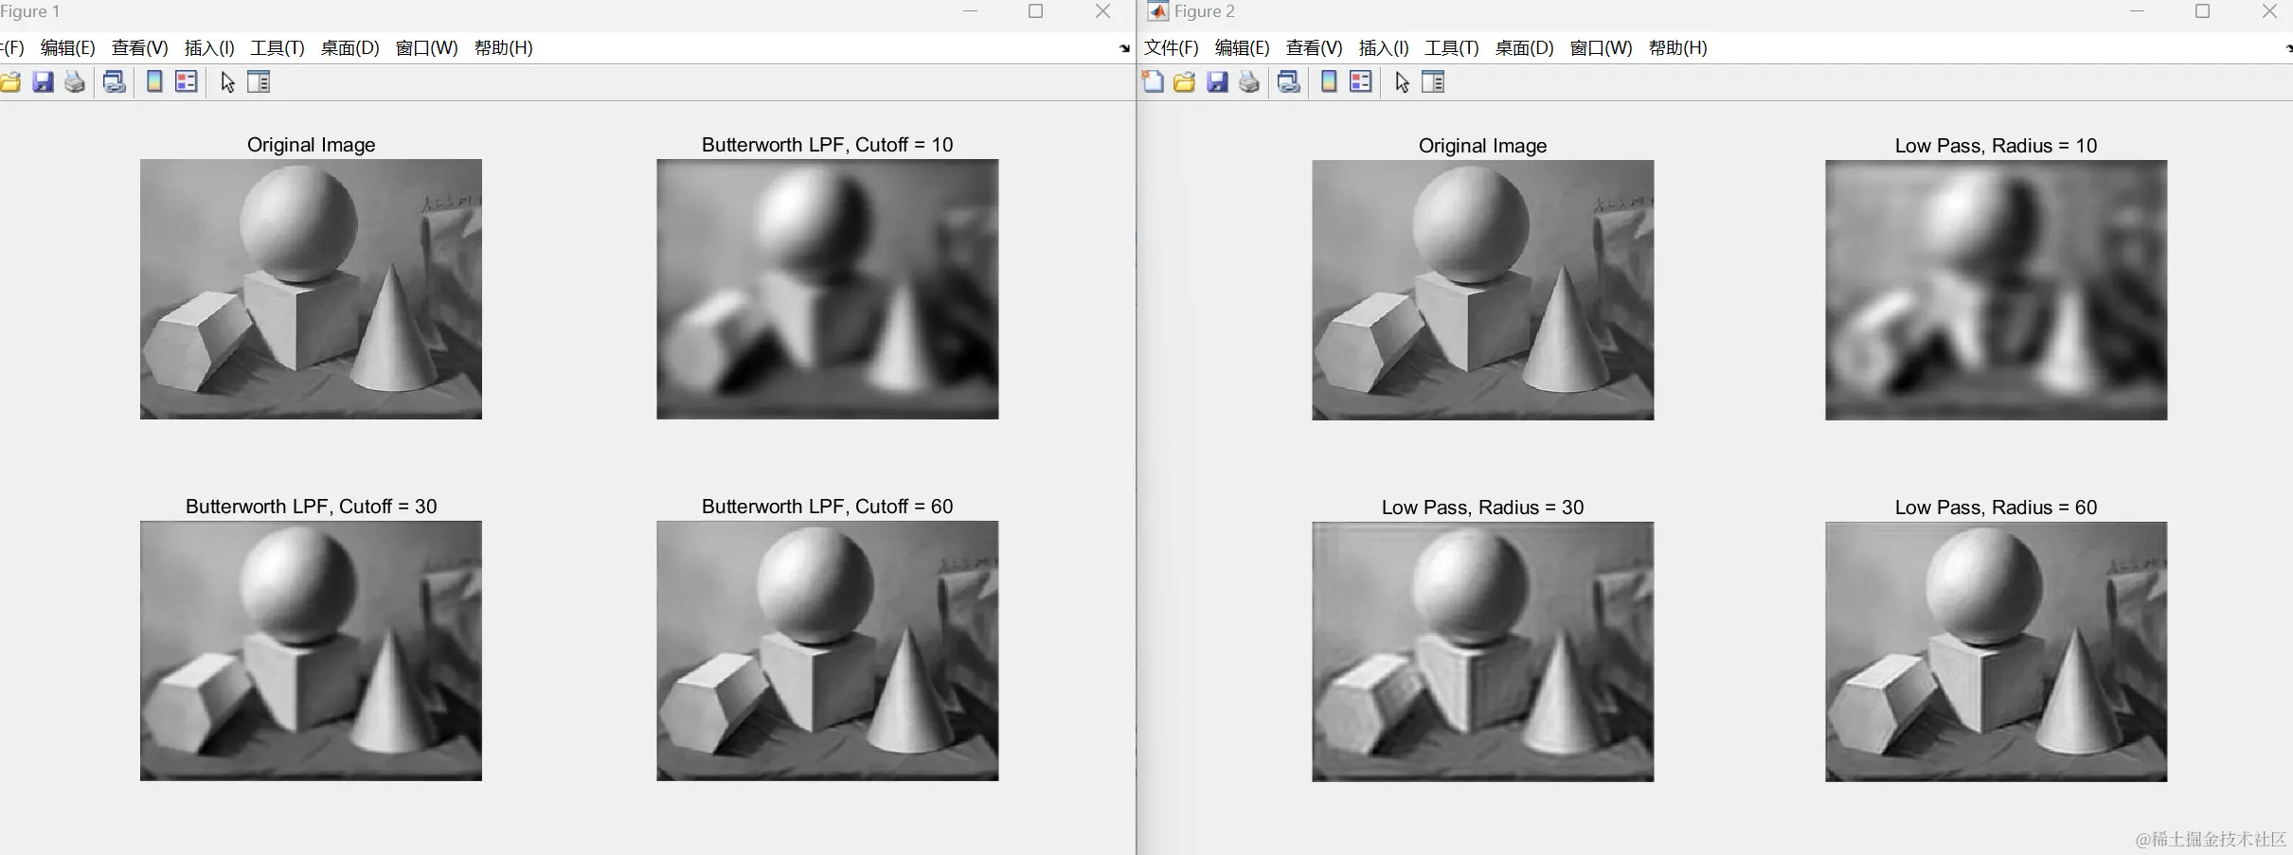This screenshot has width=2293, height=855.
Task: Open 桌面(D) menu in Figure 2
Action: [1525, 47]
